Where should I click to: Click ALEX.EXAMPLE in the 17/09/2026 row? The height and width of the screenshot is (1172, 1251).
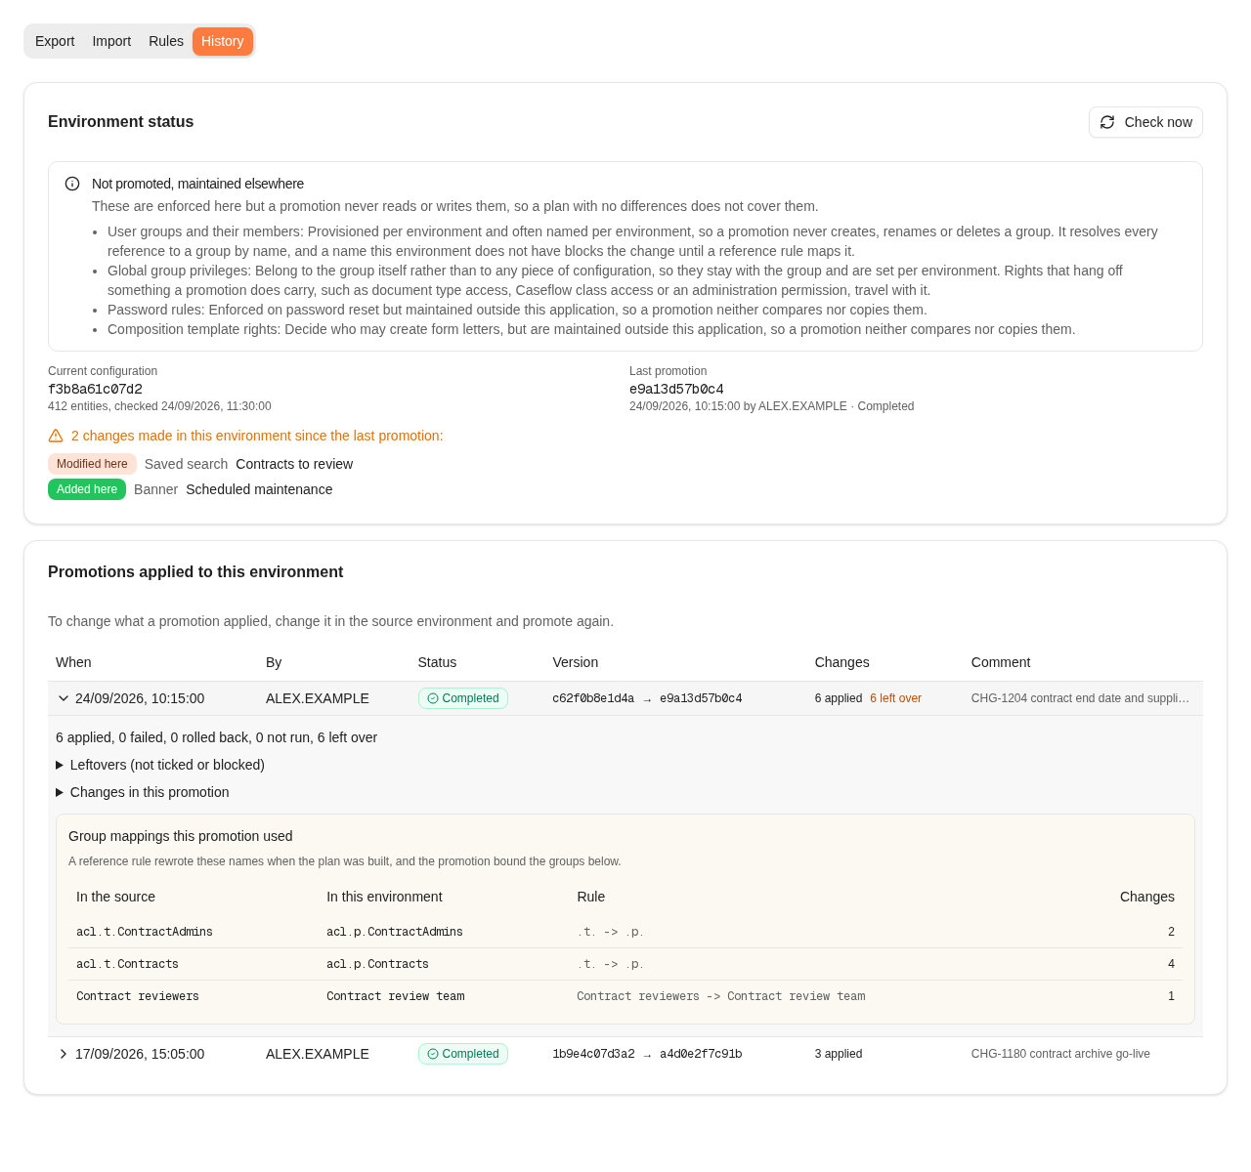click(318, 1054)
